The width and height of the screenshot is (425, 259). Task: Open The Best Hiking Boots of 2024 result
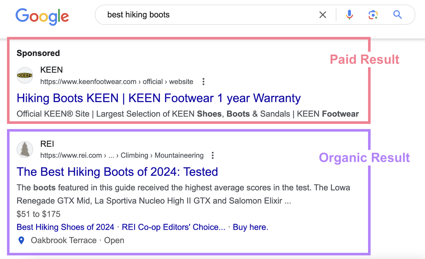click(x=117, y=172)
